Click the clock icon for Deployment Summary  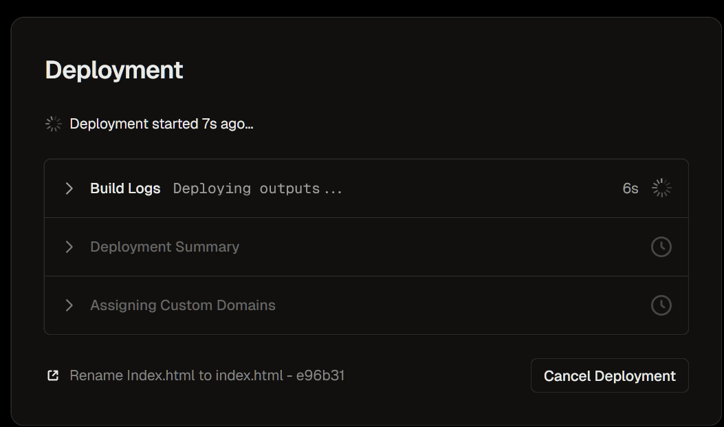coord(661,247)
